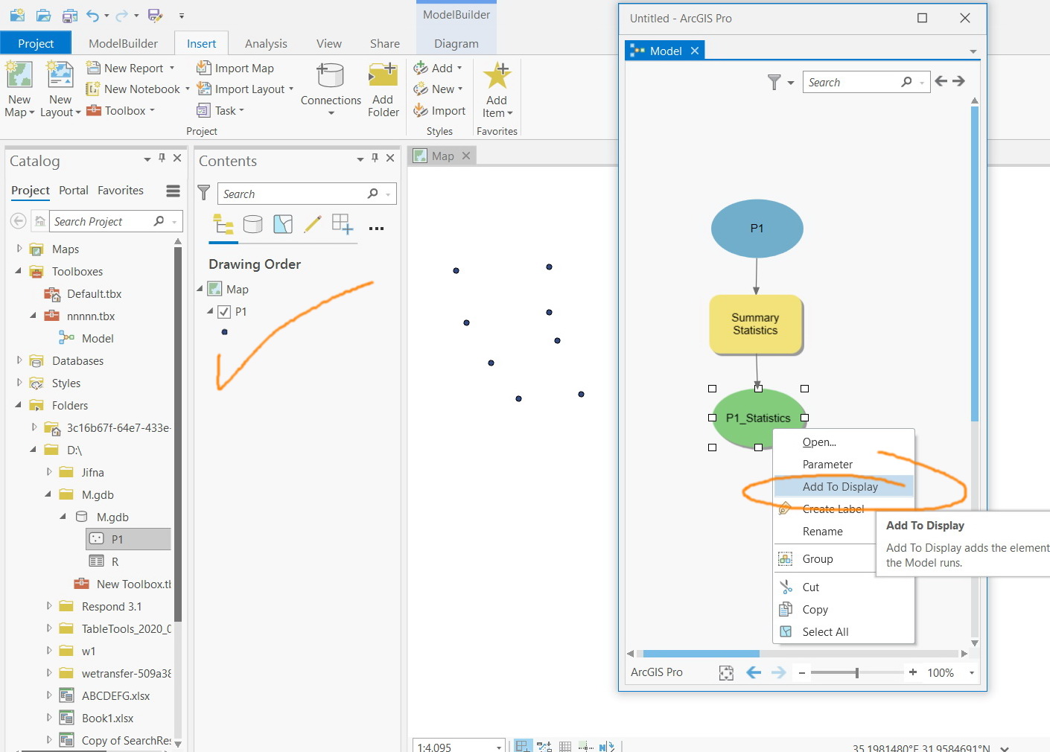Pin the Catalog pane open

[x=162, y=158]
